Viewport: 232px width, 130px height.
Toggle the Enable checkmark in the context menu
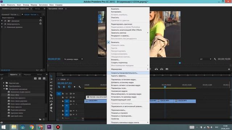pos(108,42)
